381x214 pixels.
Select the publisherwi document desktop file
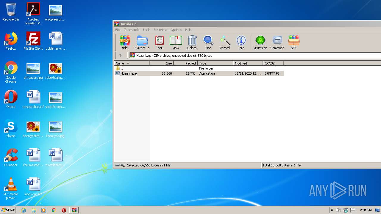click(x=55, y=41)
